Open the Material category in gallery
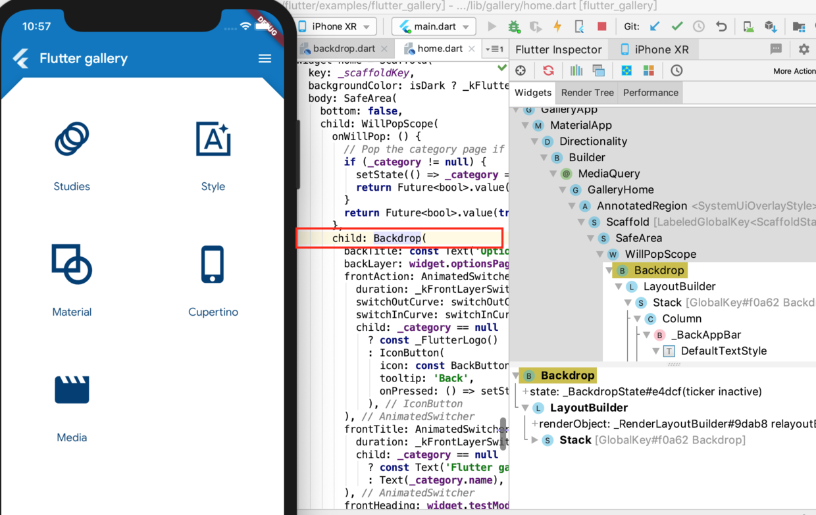 (72, 282)
